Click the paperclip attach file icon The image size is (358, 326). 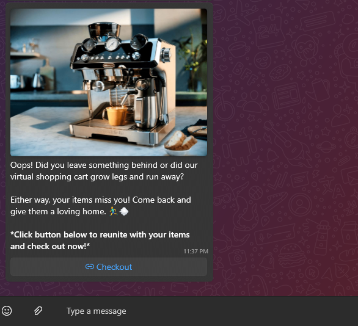pos(38,311)
